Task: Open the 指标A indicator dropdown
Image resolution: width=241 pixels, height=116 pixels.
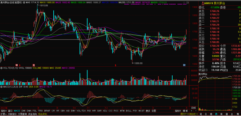Action: coord(4,111)
